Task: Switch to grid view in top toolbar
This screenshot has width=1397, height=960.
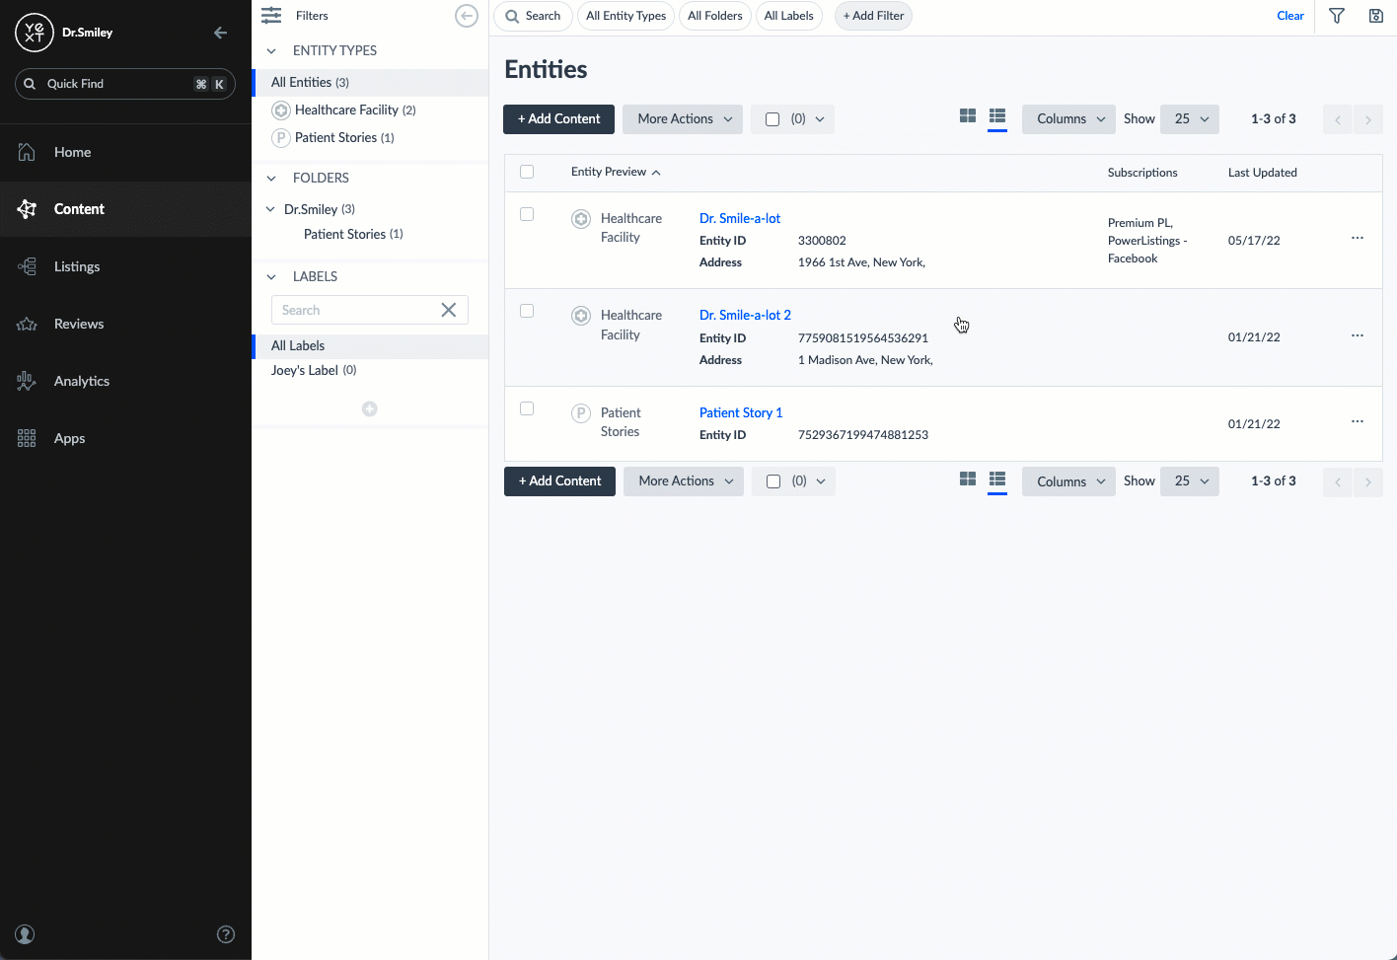Action: (968, 116)
